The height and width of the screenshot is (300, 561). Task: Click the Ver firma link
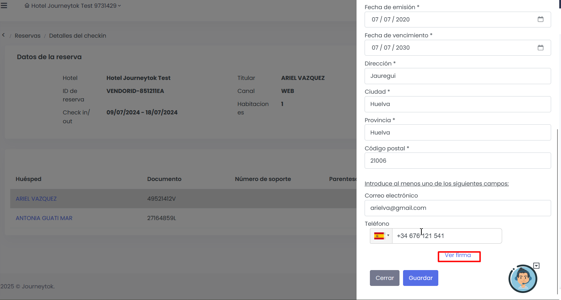pyautogui.click(x=458, y=255)
